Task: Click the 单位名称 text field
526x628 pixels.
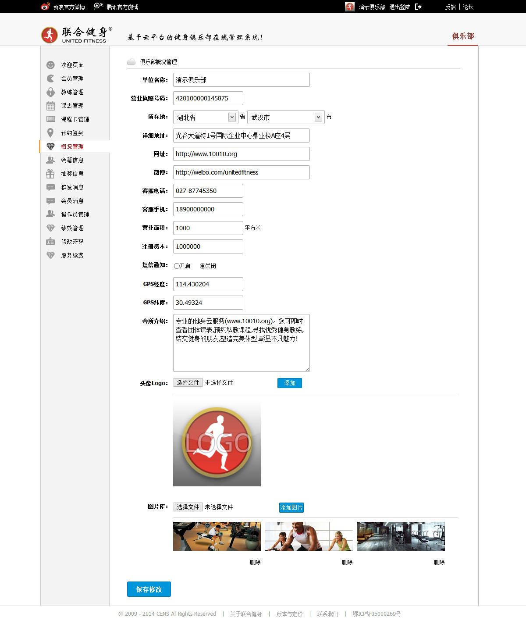Action: pyautogui.click(x=241, y=80)
